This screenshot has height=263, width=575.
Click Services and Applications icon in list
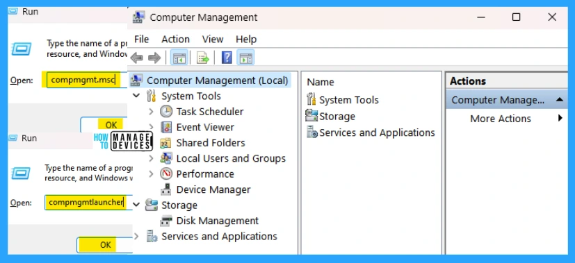[312, 132]
